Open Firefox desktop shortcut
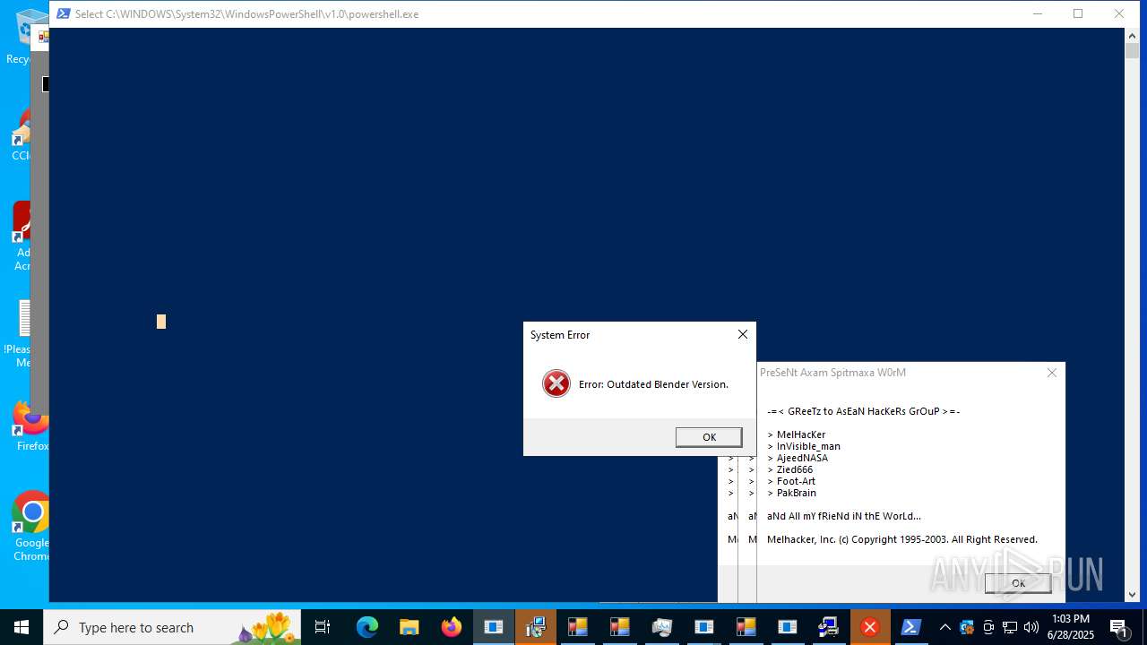Viewport: 1147px width, 645px height. pyautogui.click(x=30, y=426)
